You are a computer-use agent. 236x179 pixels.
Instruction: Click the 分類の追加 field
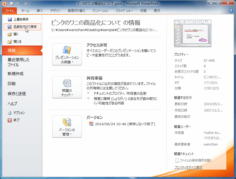pyautogui.click(x=211, y=88)
